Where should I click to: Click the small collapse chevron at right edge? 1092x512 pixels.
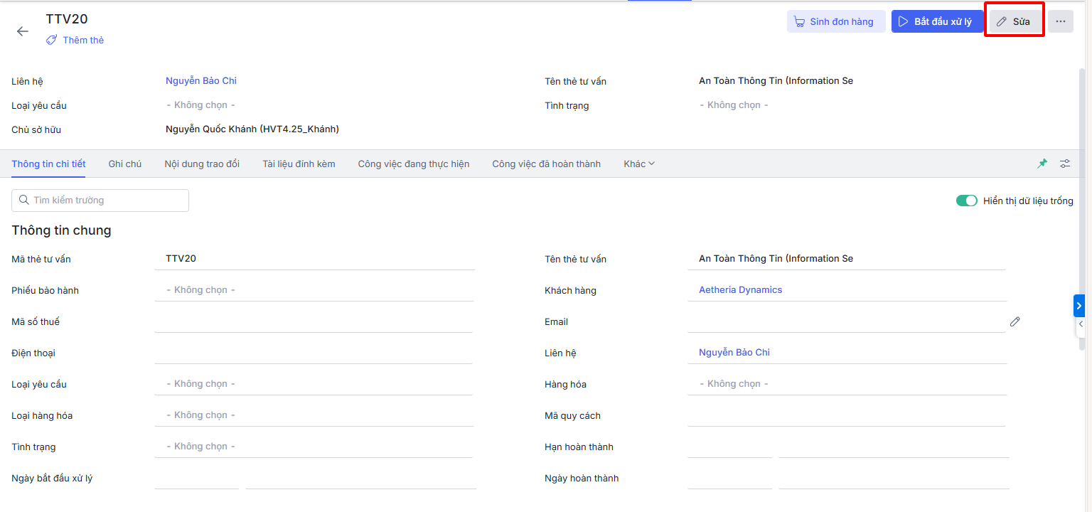pos(1081,324)
